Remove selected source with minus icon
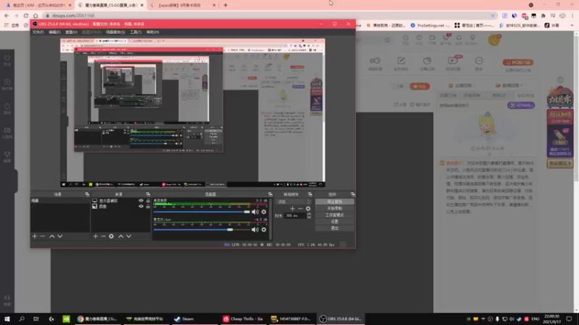 point(103,236)
